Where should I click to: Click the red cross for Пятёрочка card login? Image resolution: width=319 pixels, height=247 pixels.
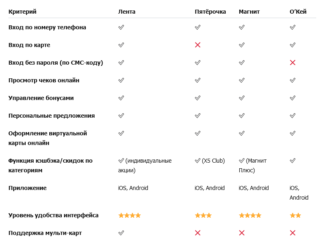tap(198, 45)
